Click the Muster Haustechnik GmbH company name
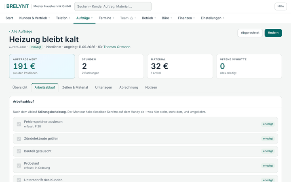The height and width of the screenshot is (182, 291). pyautogui.click(x=52, y=6)
